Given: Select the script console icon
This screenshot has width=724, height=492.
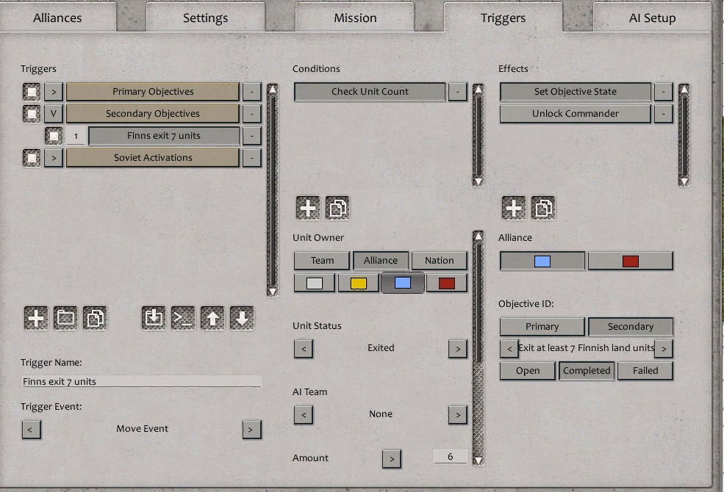Looking at the screenshot, I should point(184,317).
